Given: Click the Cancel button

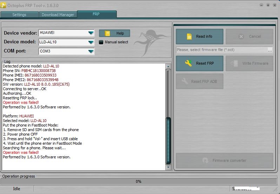Looking at the screenshot, I should point(249,36).
